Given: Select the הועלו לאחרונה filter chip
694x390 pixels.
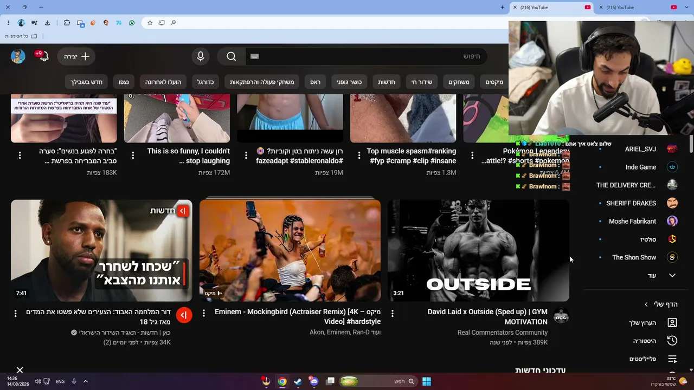Looking at the screenshot, I should 163,82.
